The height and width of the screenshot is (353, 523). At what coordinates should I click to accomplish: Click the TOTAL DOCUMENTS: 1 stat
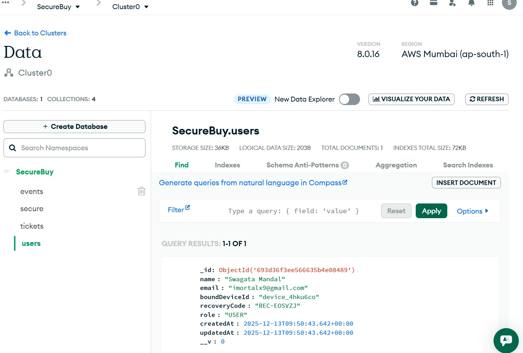(352, 148)
